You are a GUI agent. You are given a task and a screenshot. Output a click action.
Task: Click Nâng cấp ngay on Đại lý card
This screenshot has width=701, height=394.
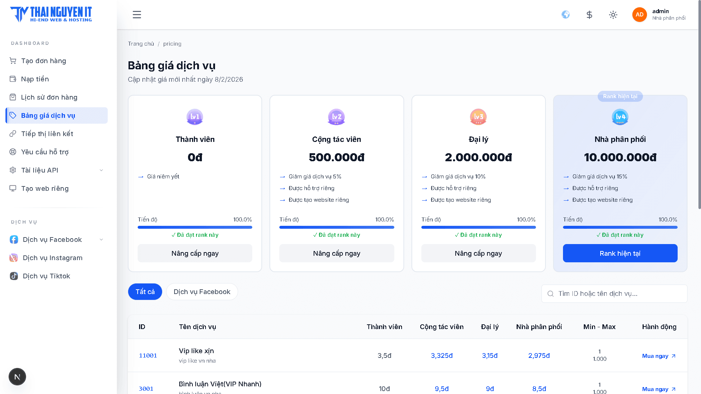coord(478,253)
